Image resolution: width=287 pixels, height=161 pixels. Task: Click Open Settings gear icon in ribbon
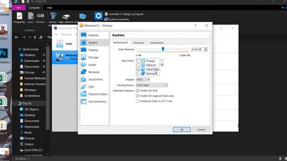coord(98,16)
